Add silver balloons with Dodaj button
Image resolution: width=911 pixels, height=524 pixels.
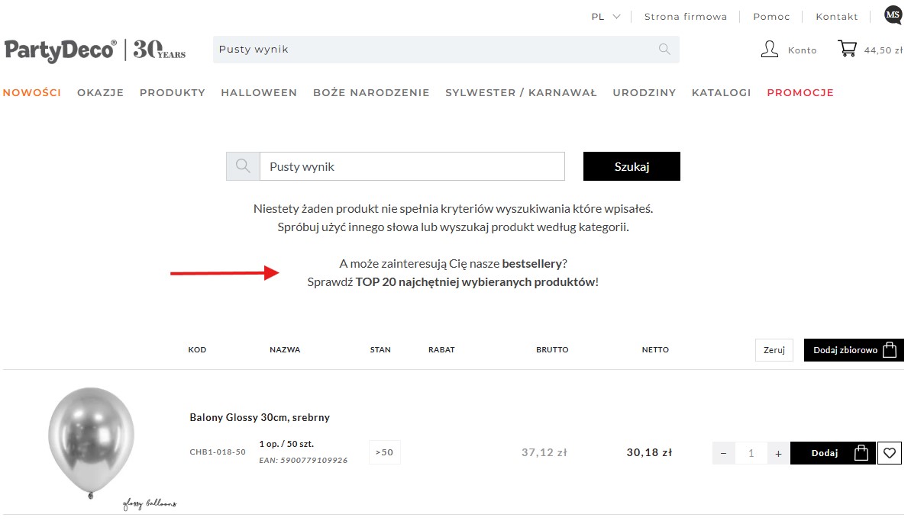click(832, 453)
